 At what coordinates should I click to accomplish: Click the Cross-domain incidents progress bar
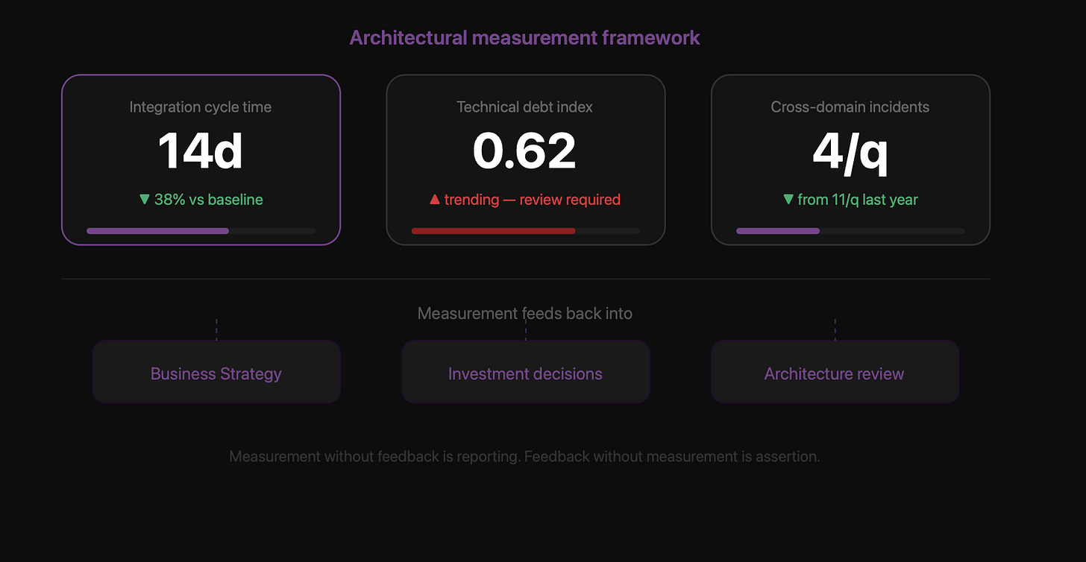[850, 231]
